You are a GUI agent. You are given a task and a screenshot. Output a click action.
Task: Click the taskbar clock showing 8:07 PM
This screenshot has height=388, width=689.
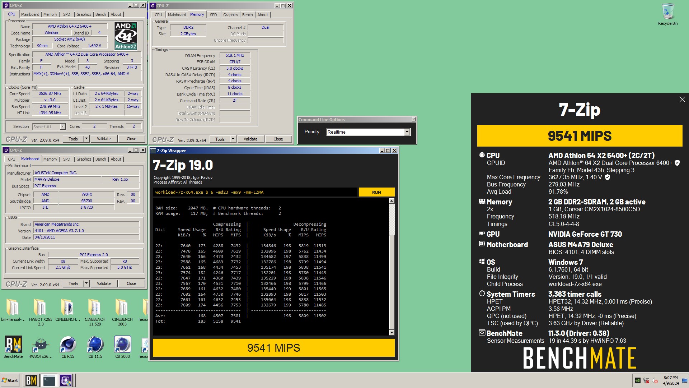(x=670, y=380)
